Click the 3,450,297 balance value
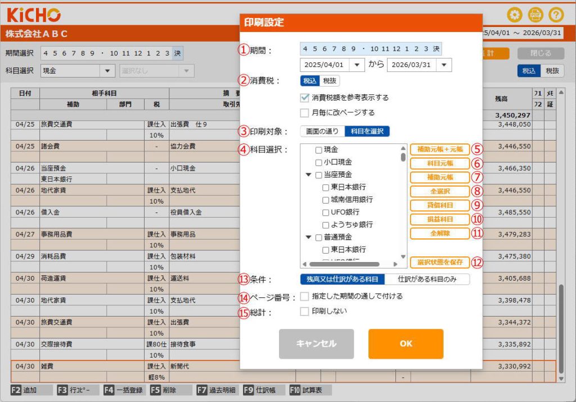The image size is (576, 402). point(512,115)
